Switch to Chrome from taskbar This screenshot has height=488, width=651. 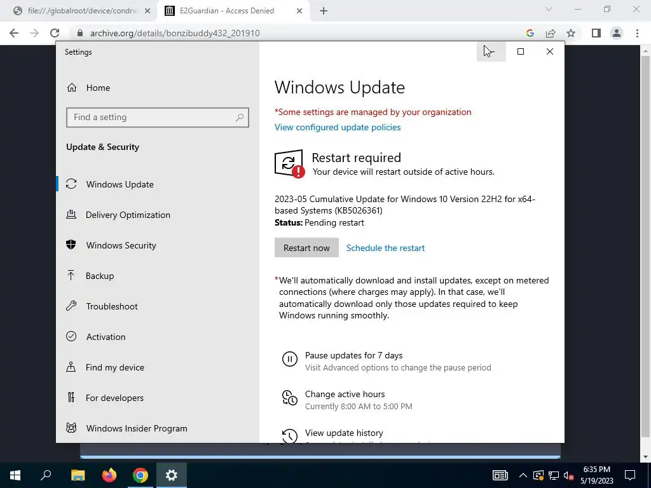pyautogui.click(x=140, y=475)
